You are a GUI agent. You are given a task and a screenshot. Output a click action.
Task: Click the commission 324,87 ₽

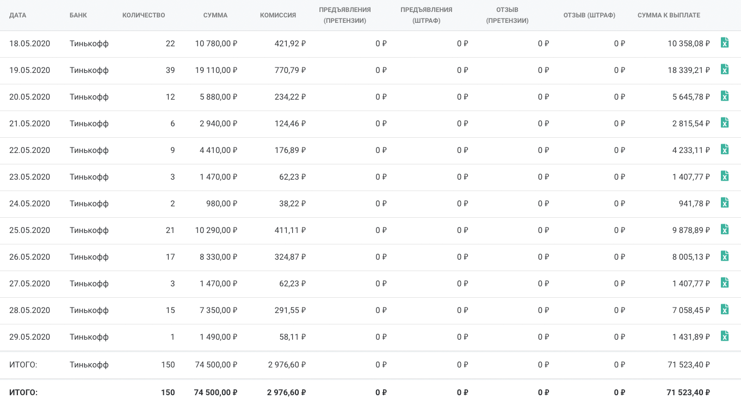pyautogui.click(x=291, y=257)
